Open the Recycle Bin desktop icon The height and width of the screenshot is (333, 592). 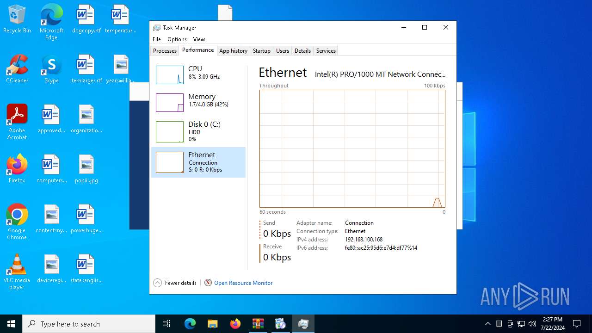(17, 19)
